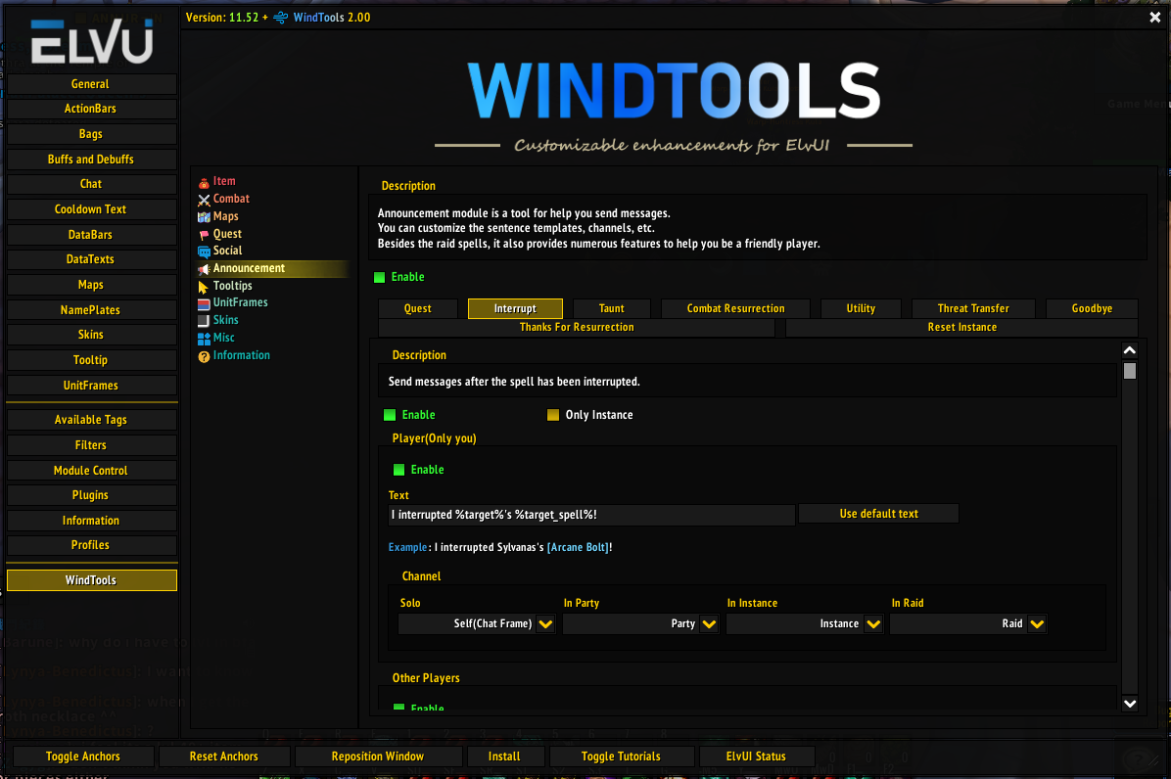Open the Information question mark icon
This screenshot has width=1171, height=779.
[x=204, y=356]
